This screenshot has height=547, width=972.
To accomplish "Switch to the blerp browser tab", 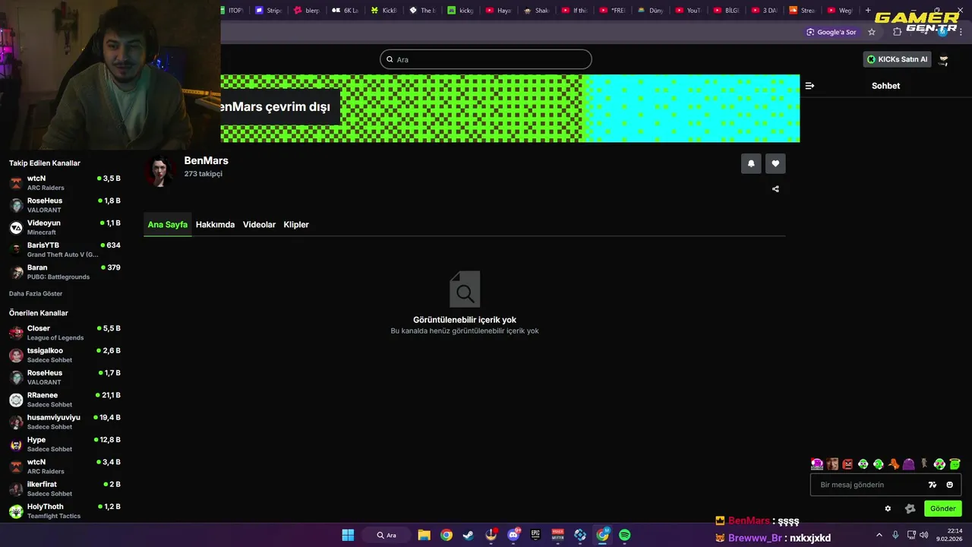I will (x=308, y=11).
